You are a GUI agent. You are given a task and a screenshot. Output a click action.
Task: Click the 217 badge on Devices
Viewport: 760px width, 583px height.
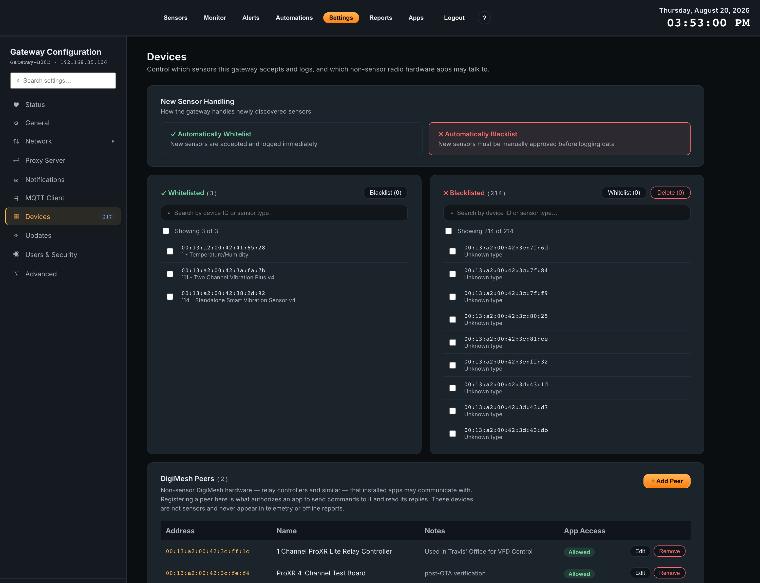[107, 216]
